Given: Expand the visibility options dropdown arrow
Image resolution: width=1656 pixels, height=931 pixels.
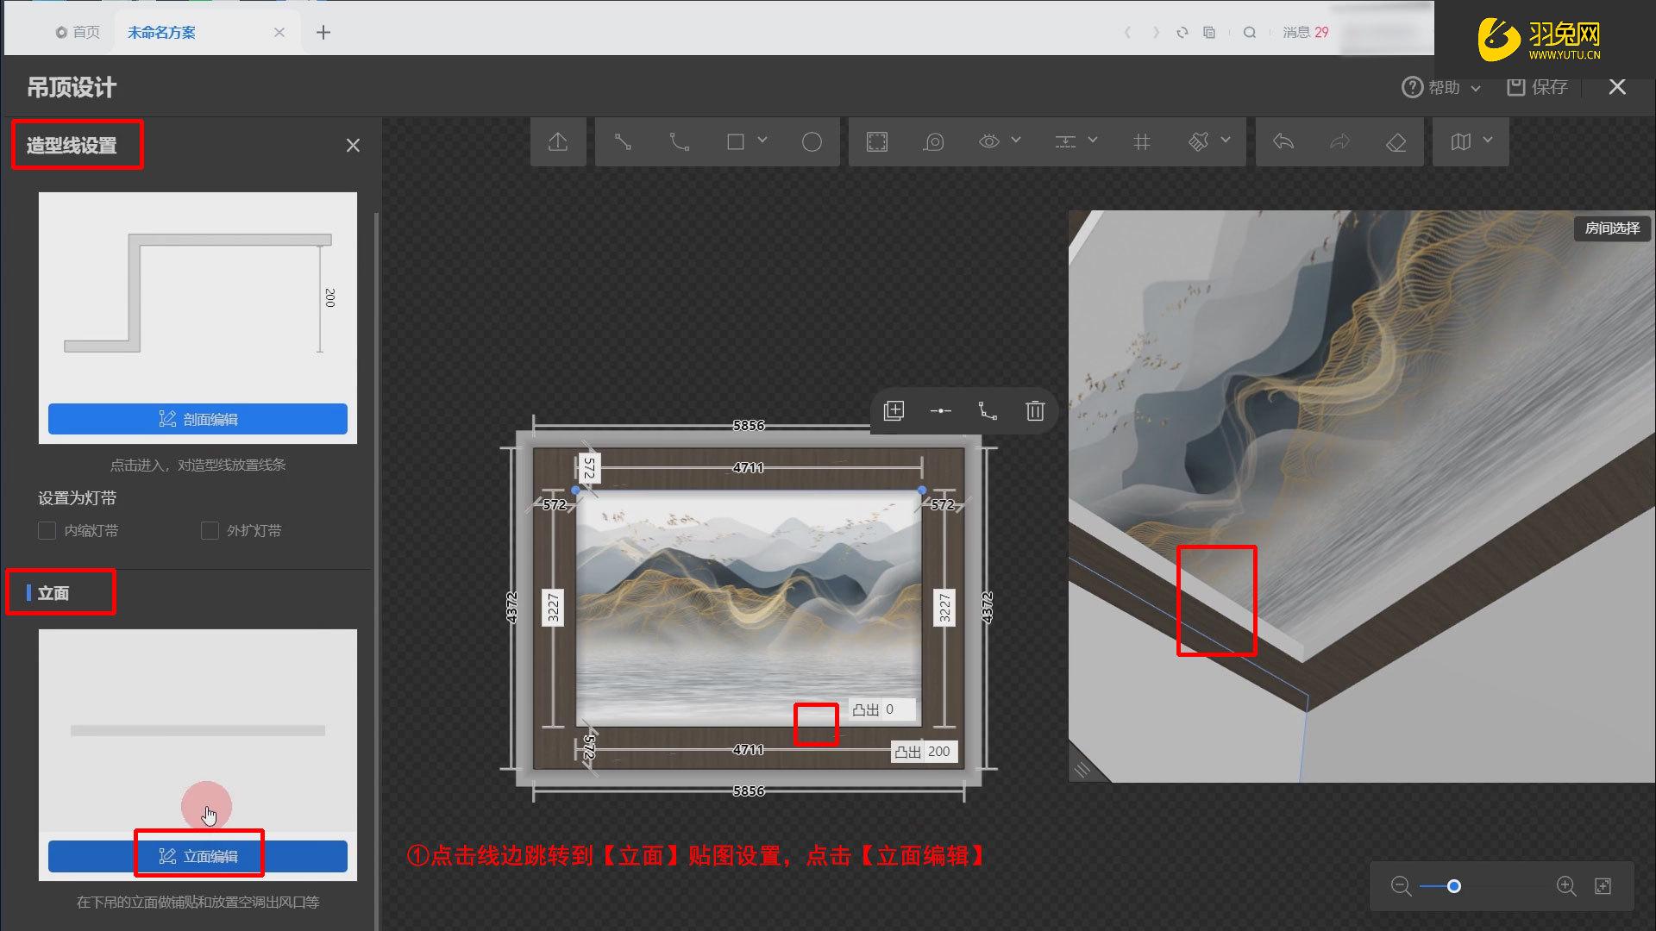Looking at the screenshot, I should (1016, 140).
